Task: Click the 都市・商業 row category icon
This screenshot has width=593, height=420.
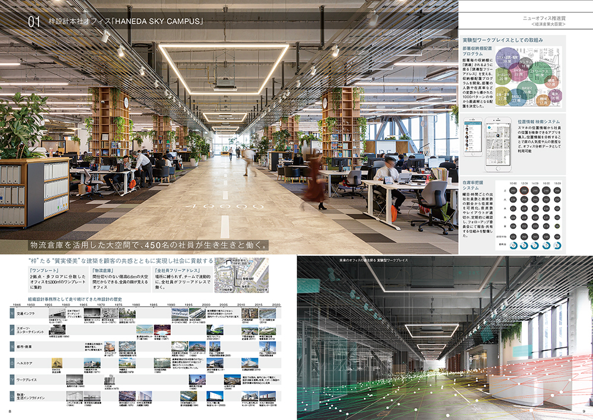Action: pyautogui.click(x=12, y=346)
